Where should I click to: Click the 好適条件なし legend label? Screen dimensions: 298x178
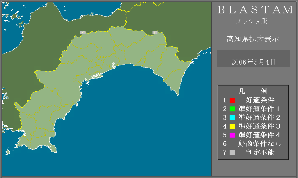click(x=260, y=144)
